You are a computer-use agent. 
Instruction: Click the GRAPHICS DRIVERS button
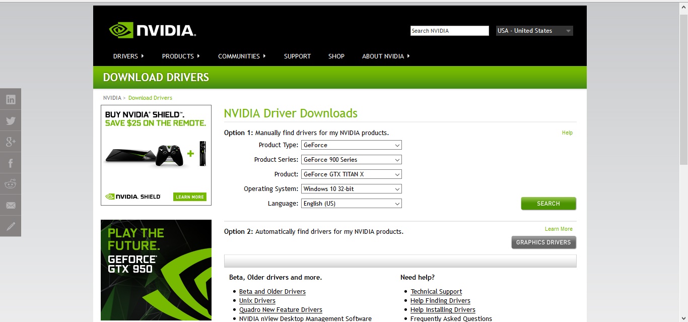[x=543, y=242]
